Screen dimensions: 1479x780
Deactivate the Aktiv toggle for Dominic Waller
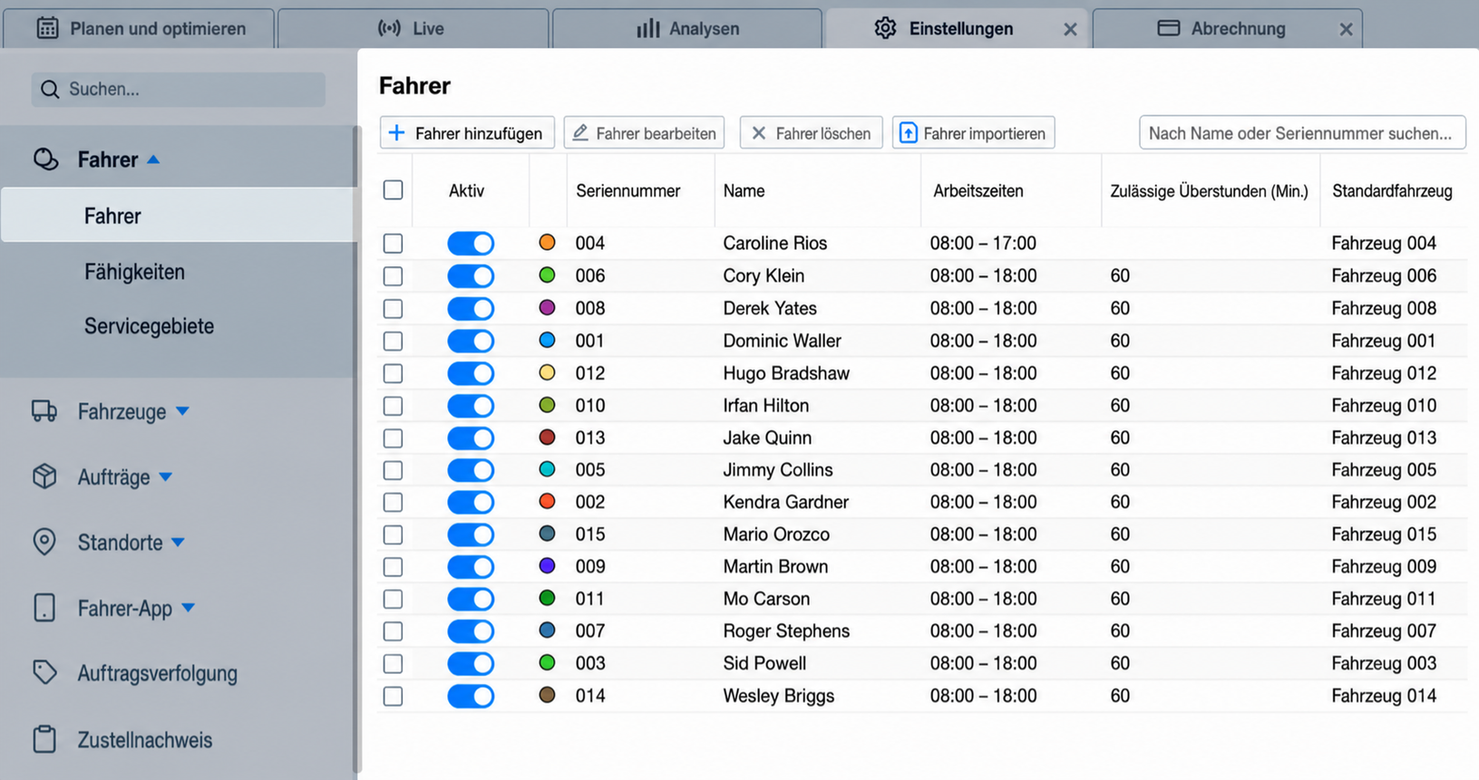coord(471,342)
